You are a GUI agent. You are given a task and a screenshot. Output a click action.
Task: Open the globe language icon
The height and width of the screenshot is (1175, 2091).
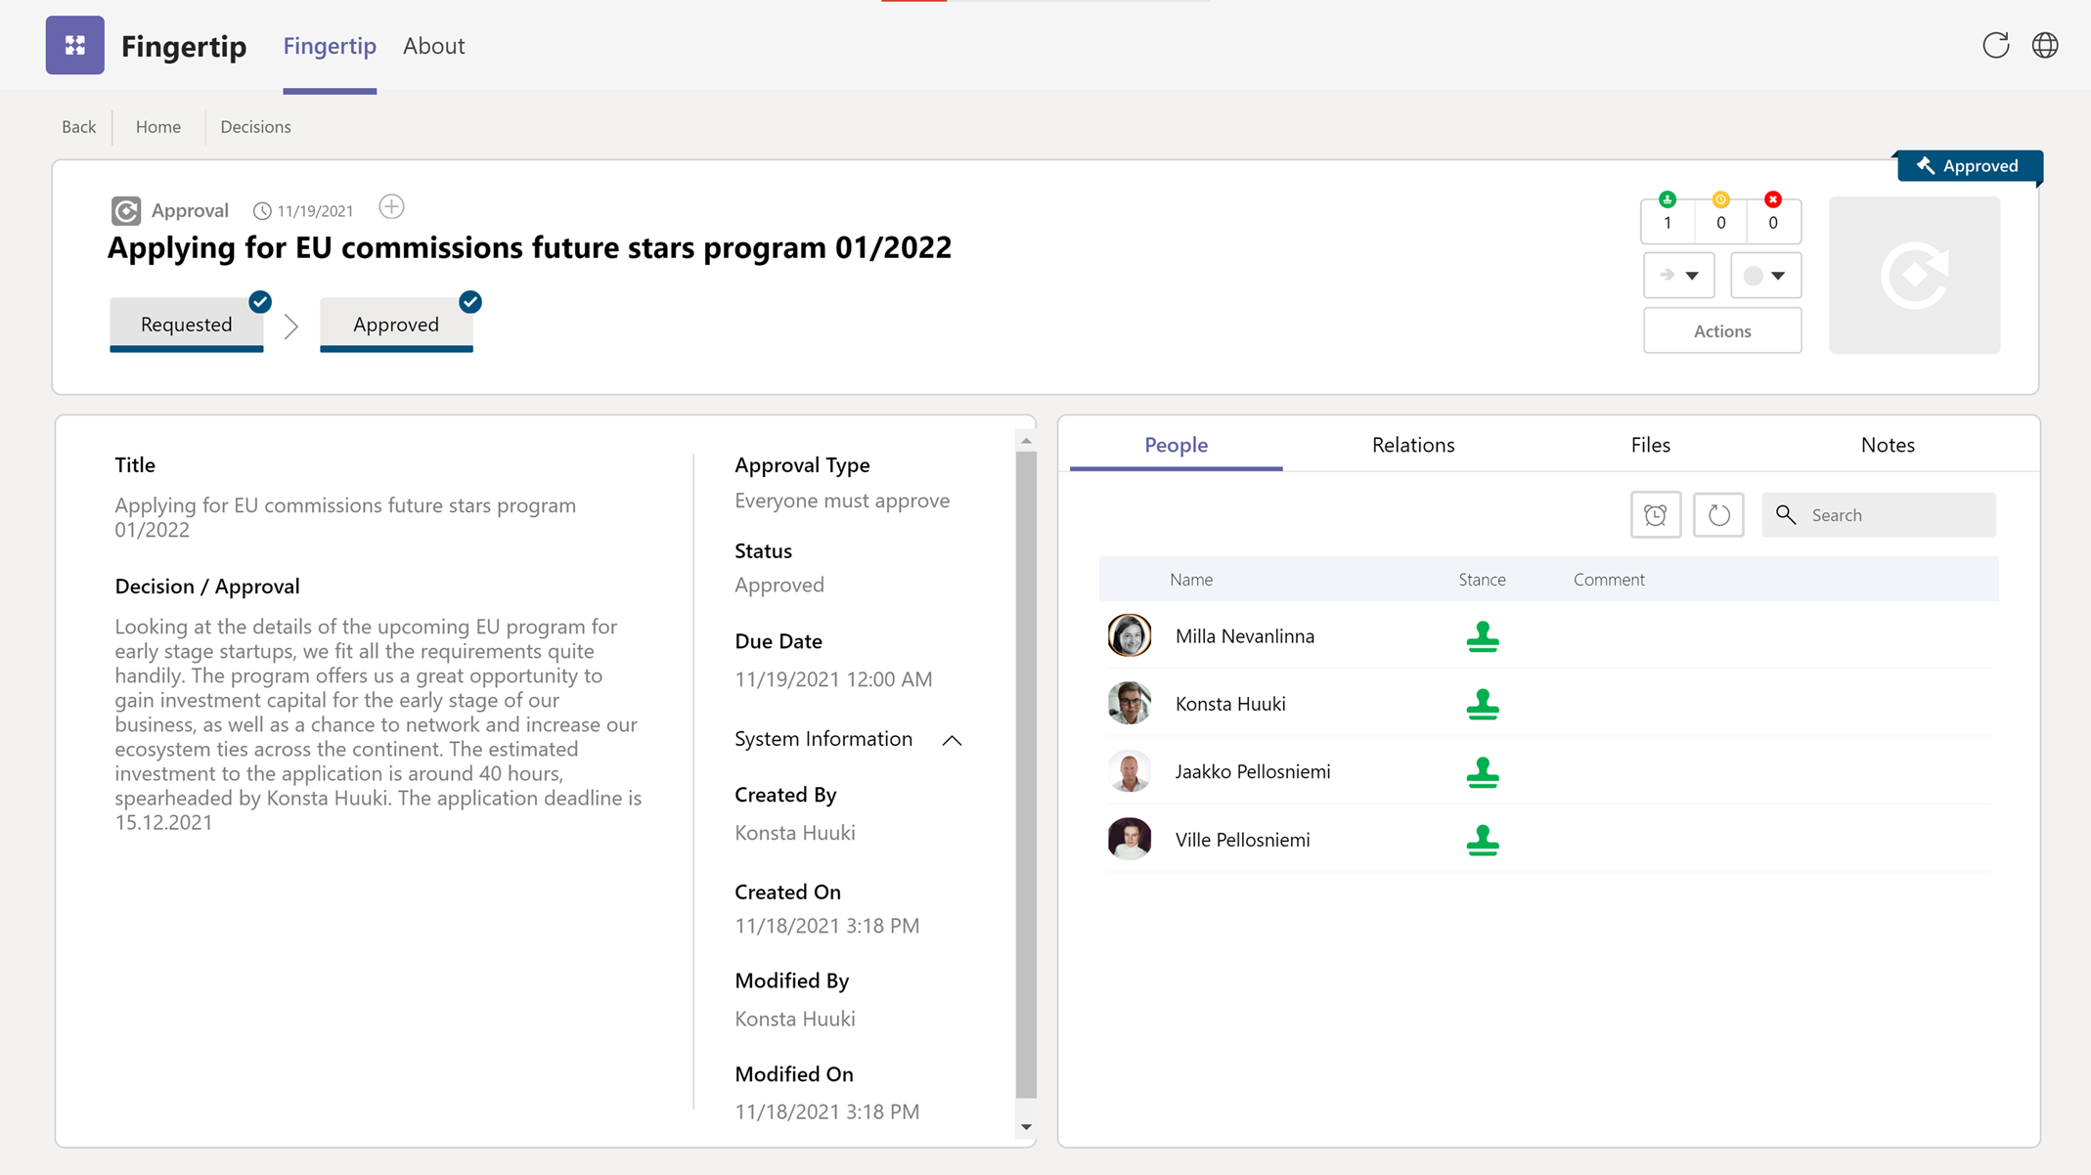pos(2045,45)
